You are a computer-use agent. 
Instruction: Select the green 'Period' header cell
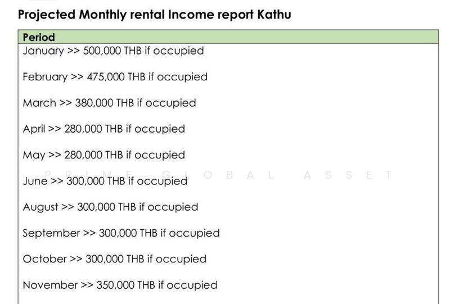(x=39, y=38)
